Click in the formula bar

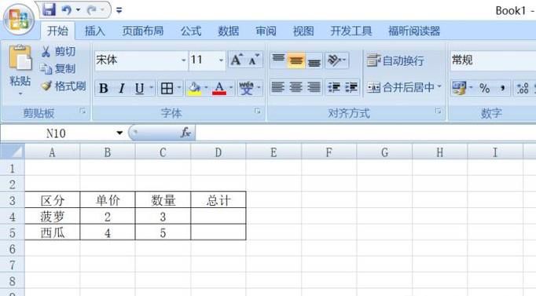click(365, 133)
